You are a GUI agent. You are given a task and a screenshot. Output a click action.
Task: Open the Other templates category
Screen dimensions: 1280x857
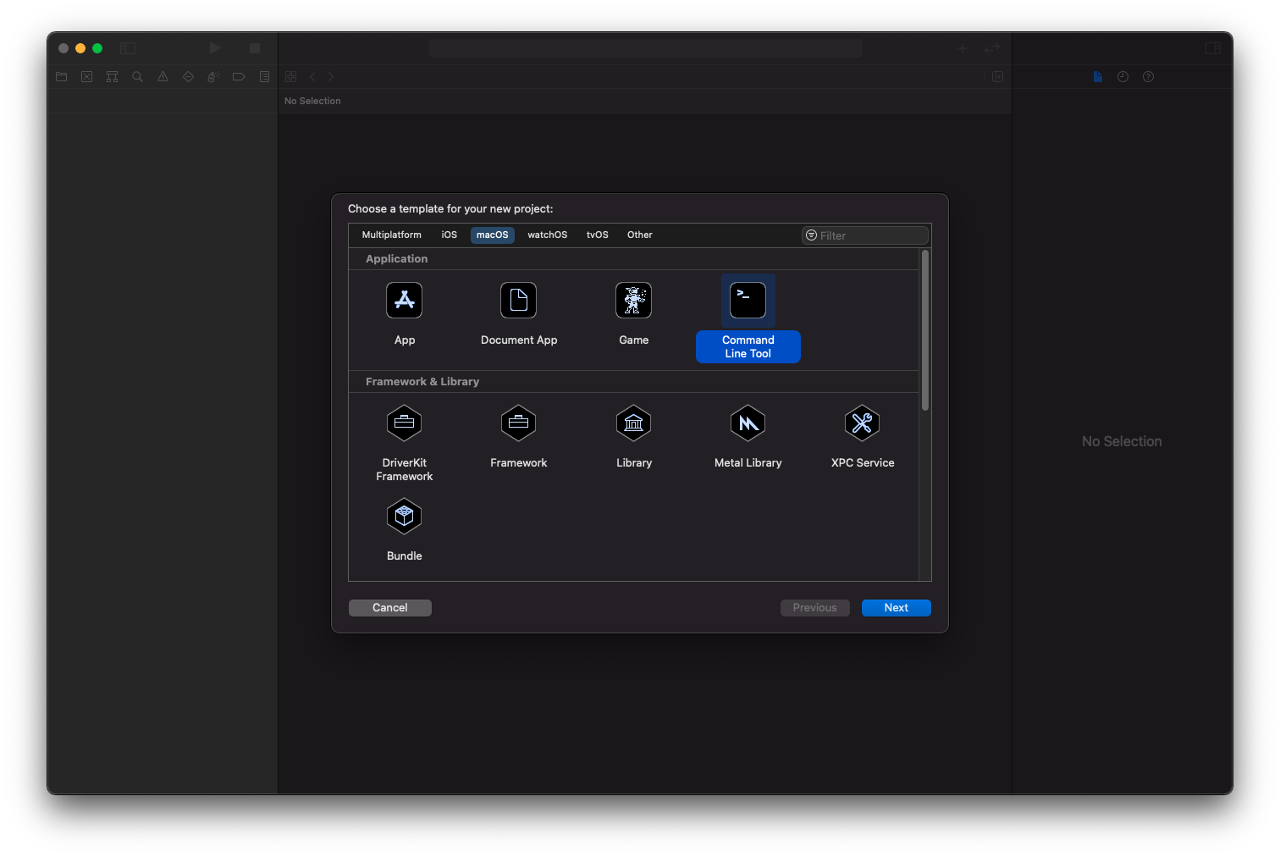point(639,235)
